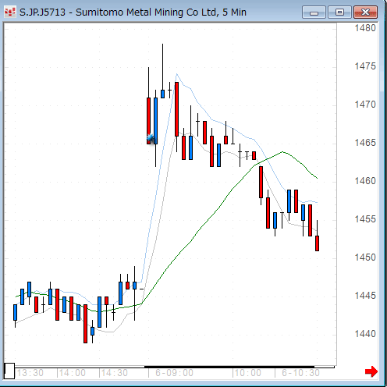The height and width of the screenshot is (387, 387).
Task: Click the 1450 price label
Action: click(x=365, y=257)
